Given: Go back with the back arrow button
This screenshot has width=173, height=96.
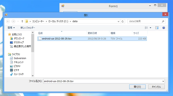Looking at the screenshot, I should coord(8,21).
